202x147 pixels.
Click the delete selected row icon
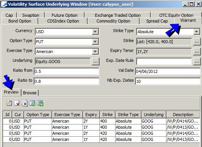pos(17,103)
